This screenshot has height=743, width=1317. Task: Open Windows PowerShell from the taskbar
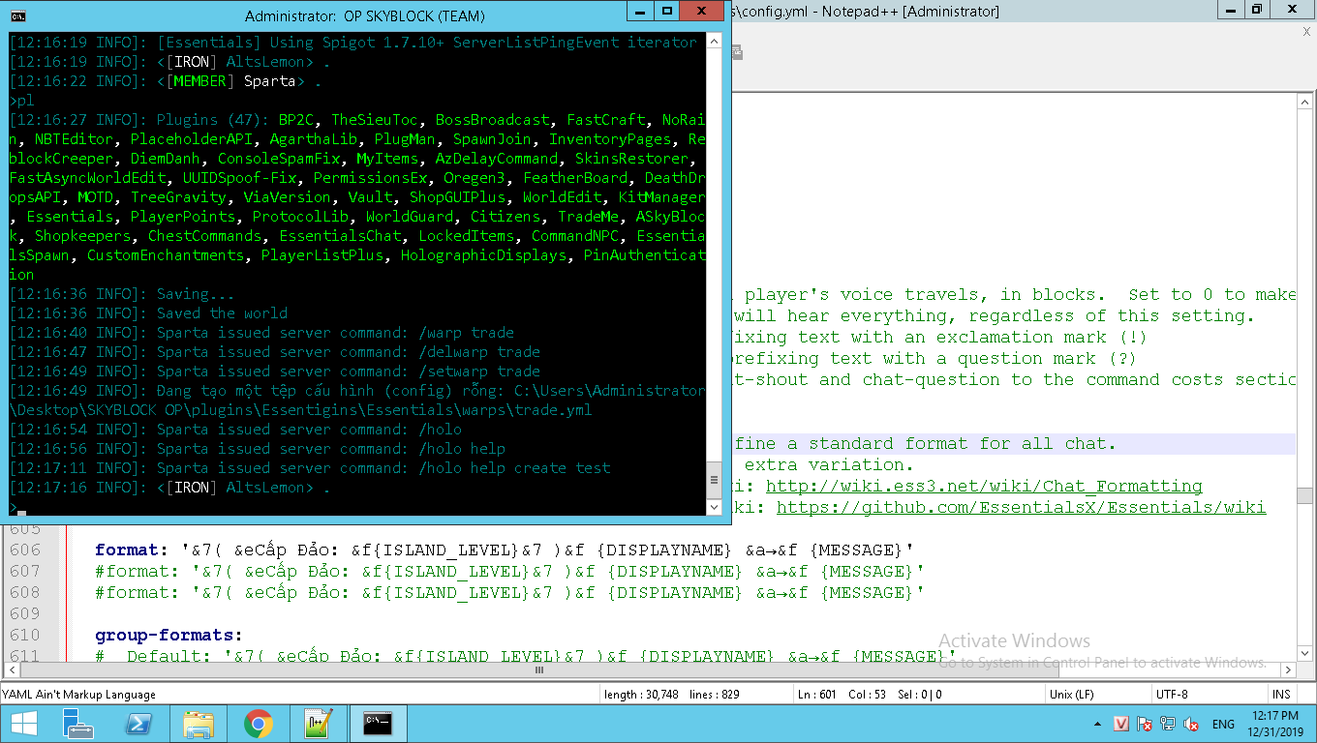point(138,724)
